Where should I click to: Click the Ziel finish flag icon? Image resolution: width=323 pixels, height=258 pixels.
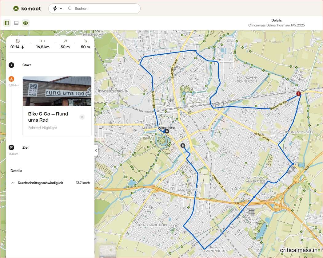tap(11, 147)
